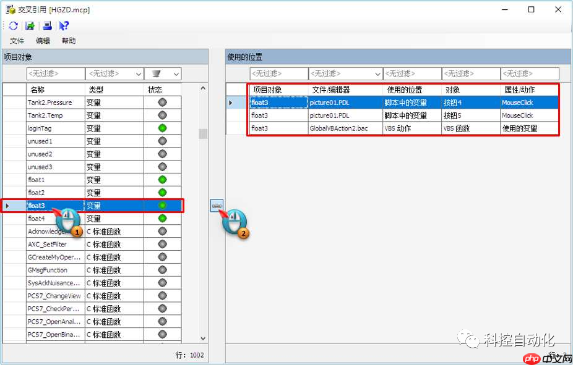Click the gray status icon of unused1

coord(162,141)
